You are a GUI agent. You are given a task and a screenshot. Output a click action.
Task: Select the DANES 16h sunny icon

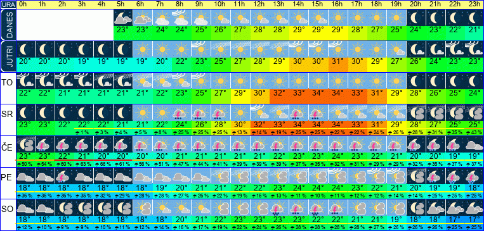338,18
